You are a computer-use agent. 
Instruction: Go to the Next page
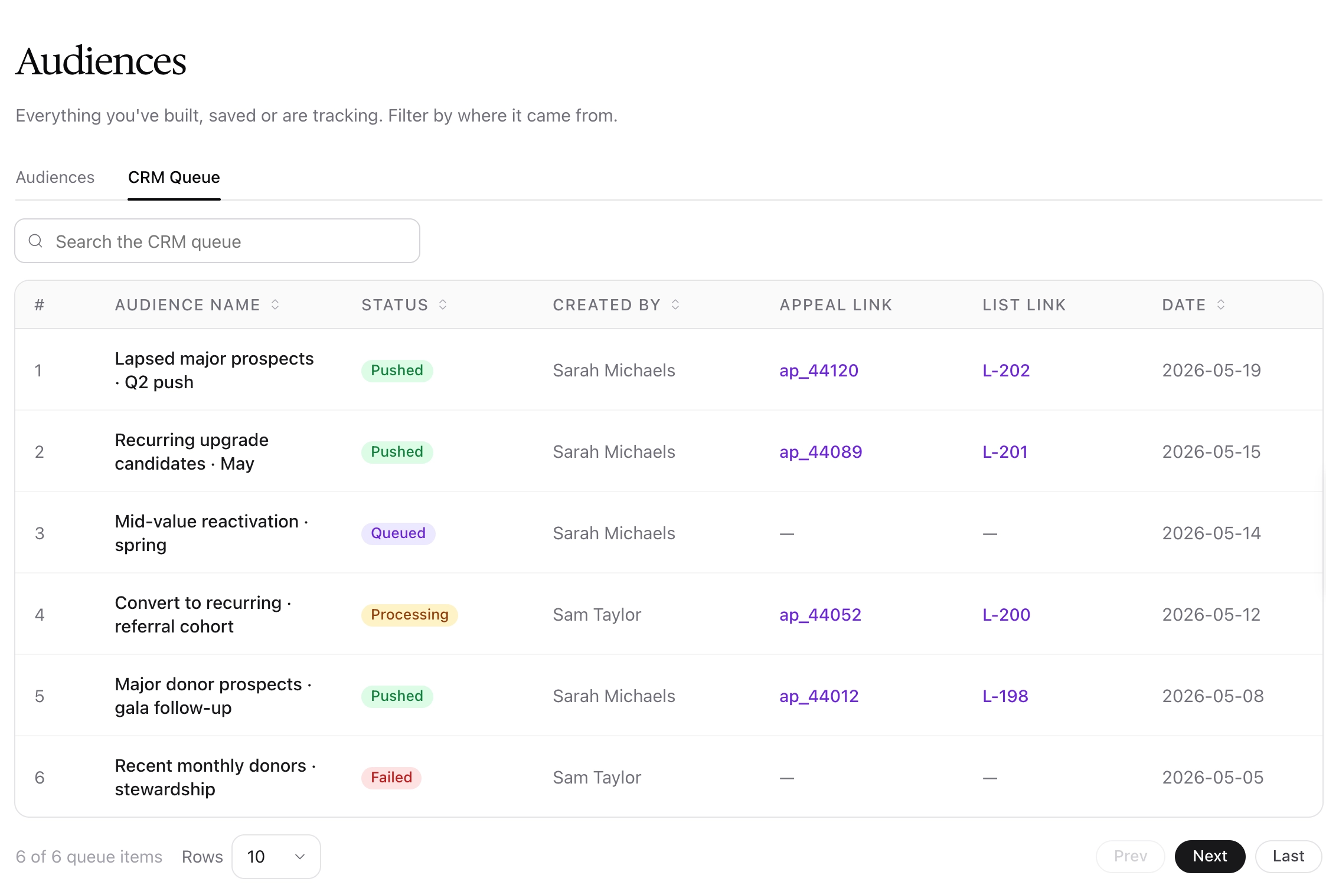pos(1210,856)
